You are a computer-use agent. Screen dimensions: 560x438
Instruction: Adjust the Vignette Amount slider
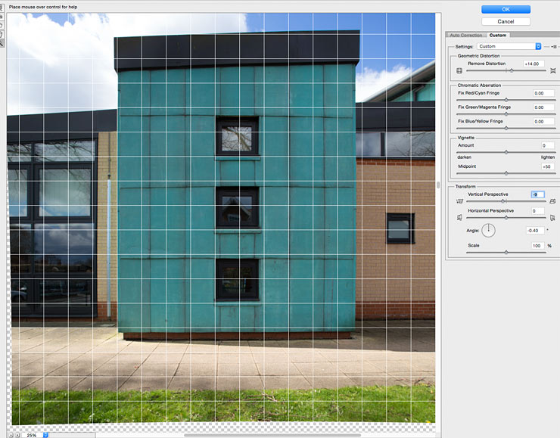coord(506,152)
